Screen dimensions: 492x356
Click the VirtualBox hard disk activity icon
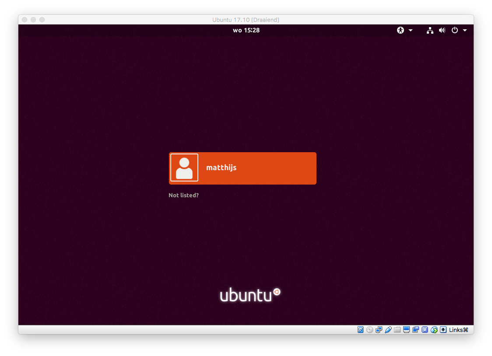click(x=361, y=330)
